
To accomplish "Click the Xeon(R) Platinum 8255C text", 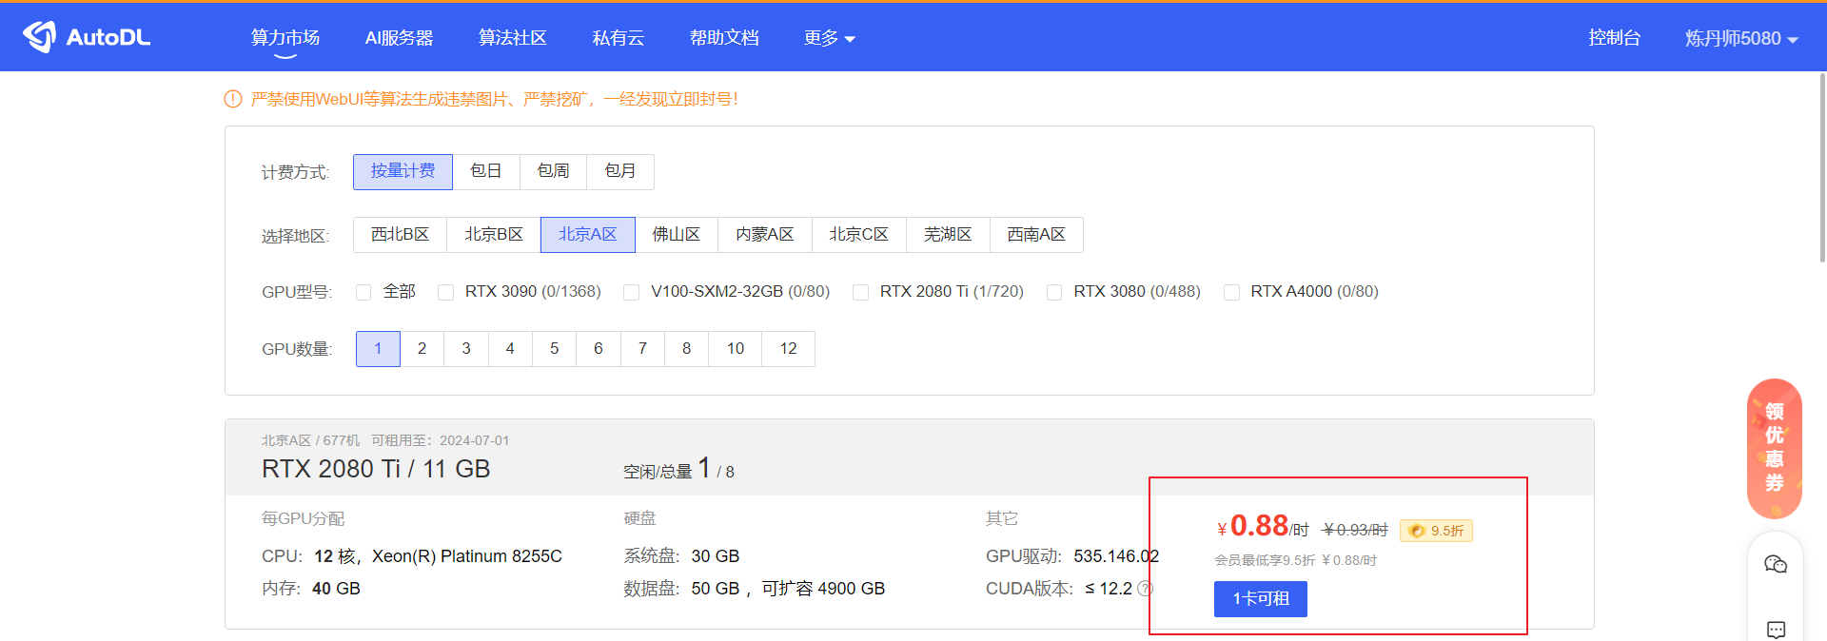I will pyautogui.click(x=467, y=556).
